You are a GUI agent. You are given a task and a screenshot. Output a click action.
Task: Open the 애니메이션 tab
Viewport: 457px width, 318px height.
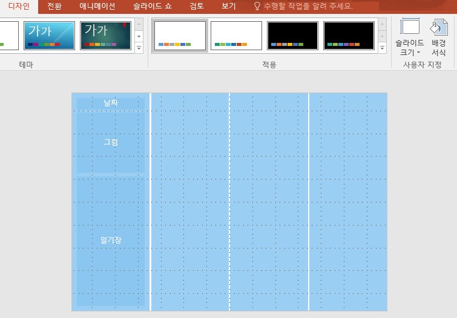coord(97,6)
